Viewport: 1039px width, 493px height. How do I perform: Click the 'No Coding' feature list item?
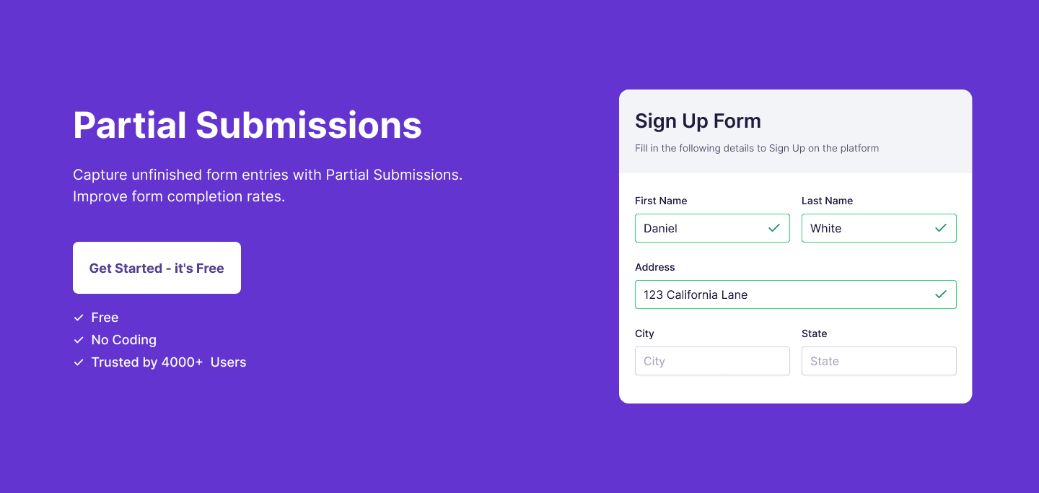(x=123, y=339)
